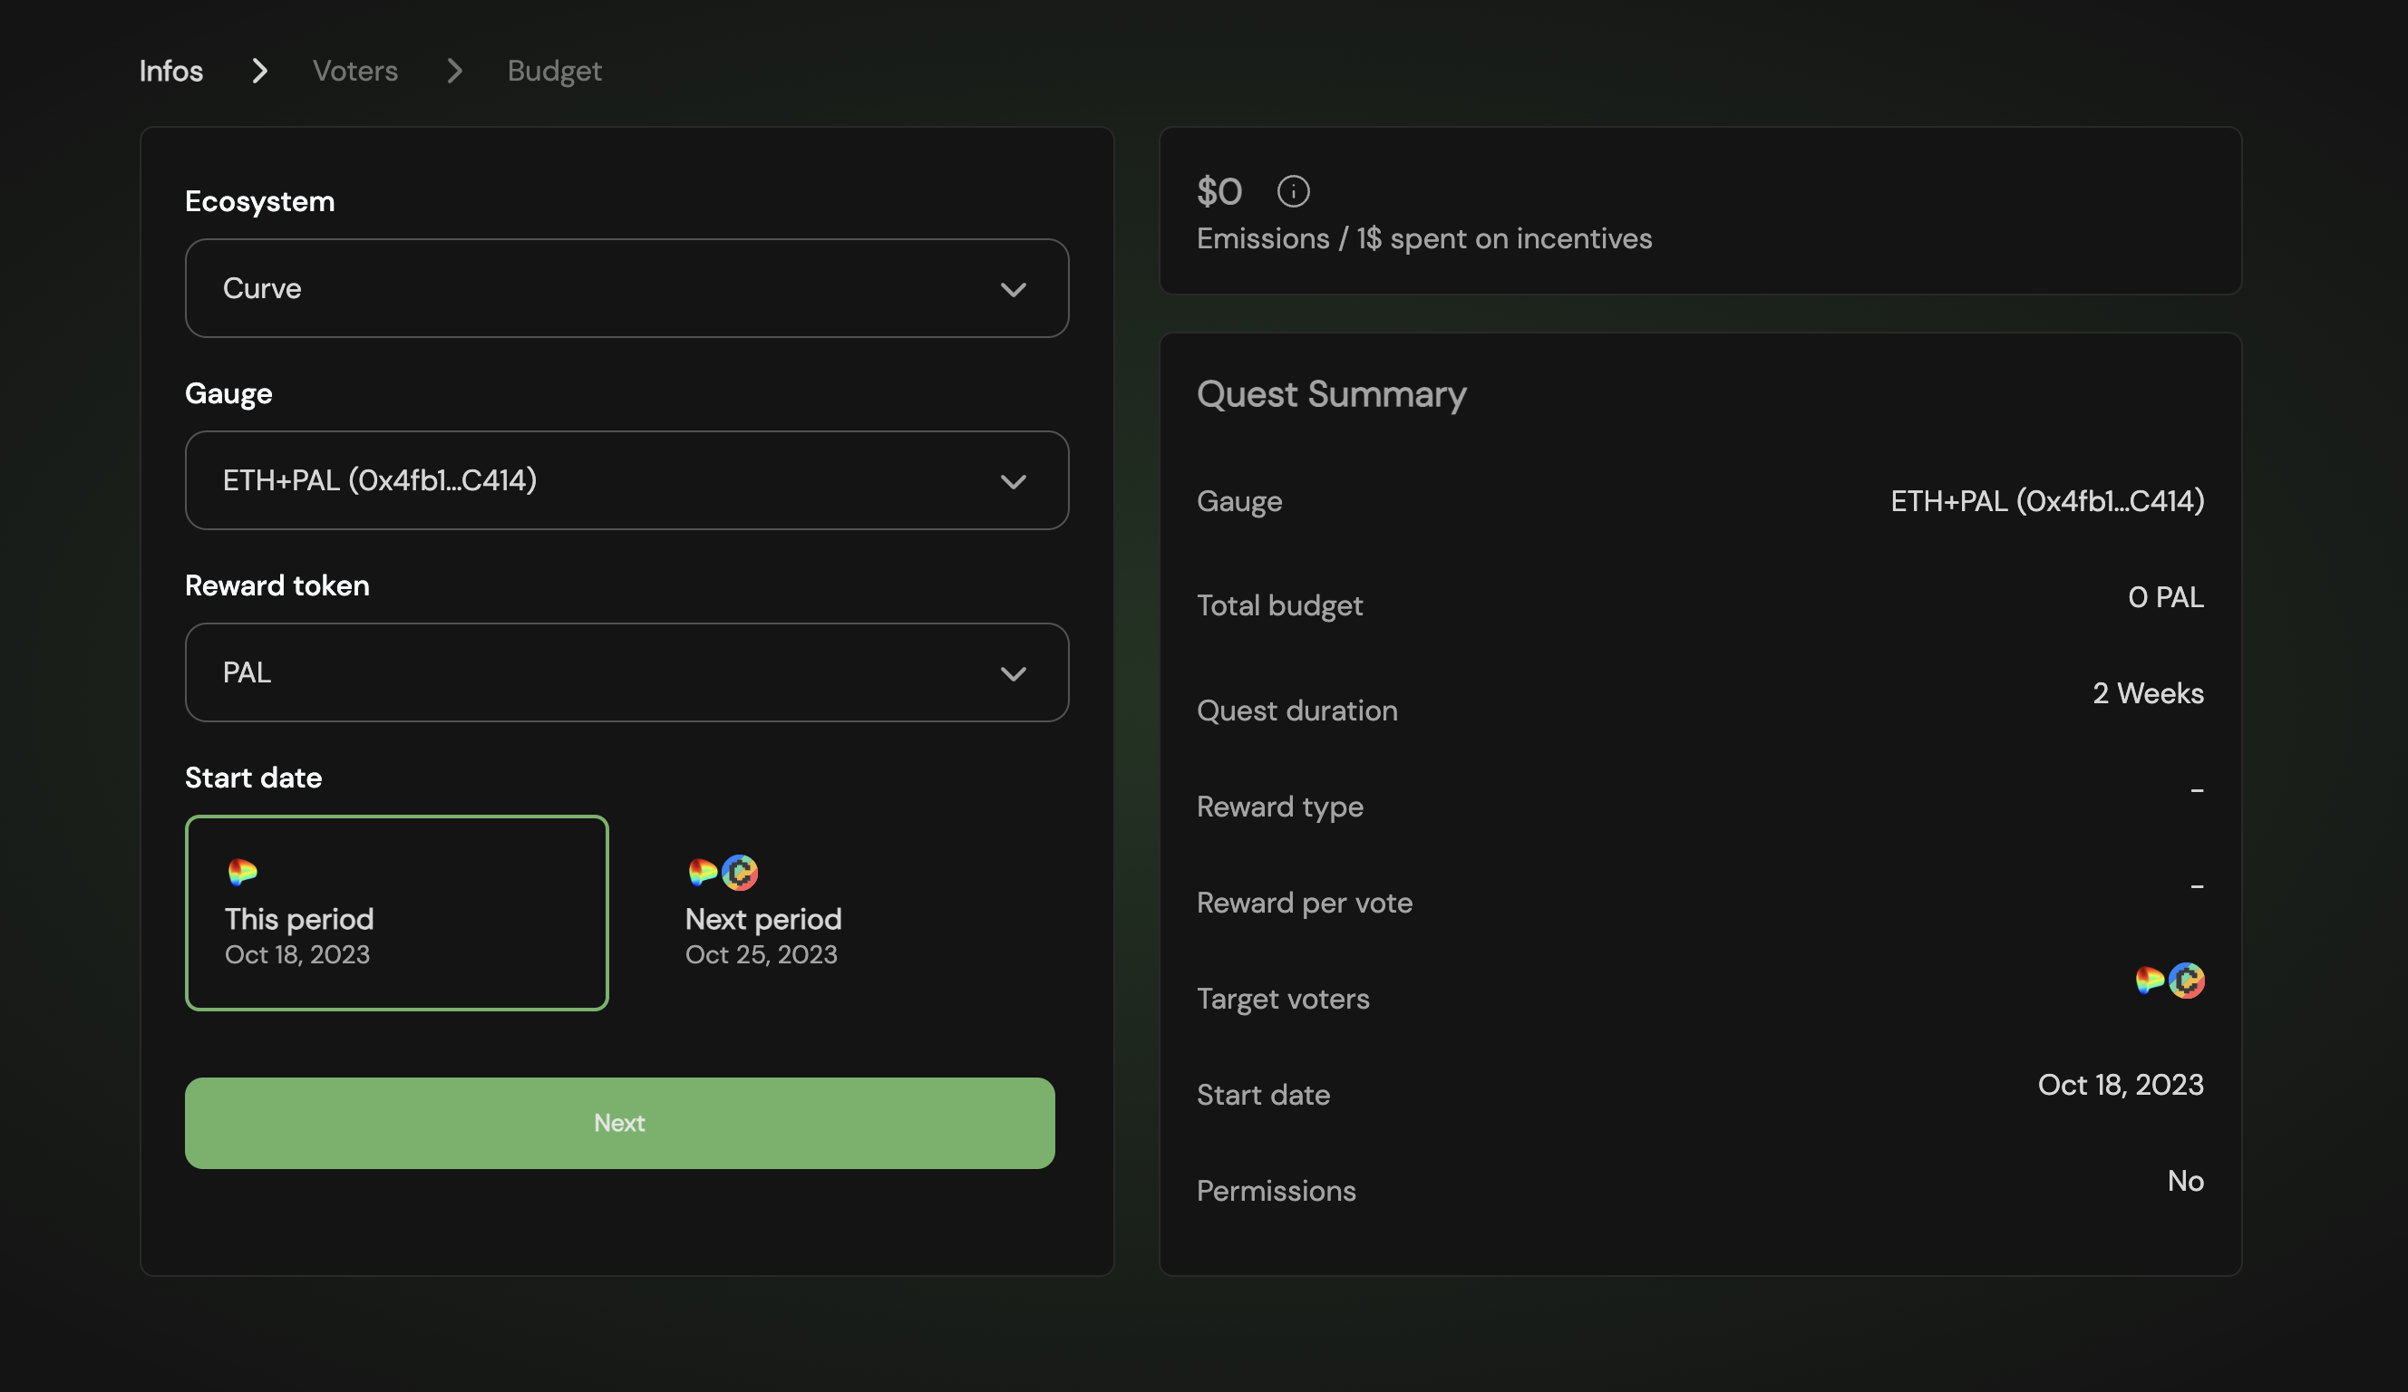
Task: Click the 'Reward per vote' label
Action: (1305, 903)
